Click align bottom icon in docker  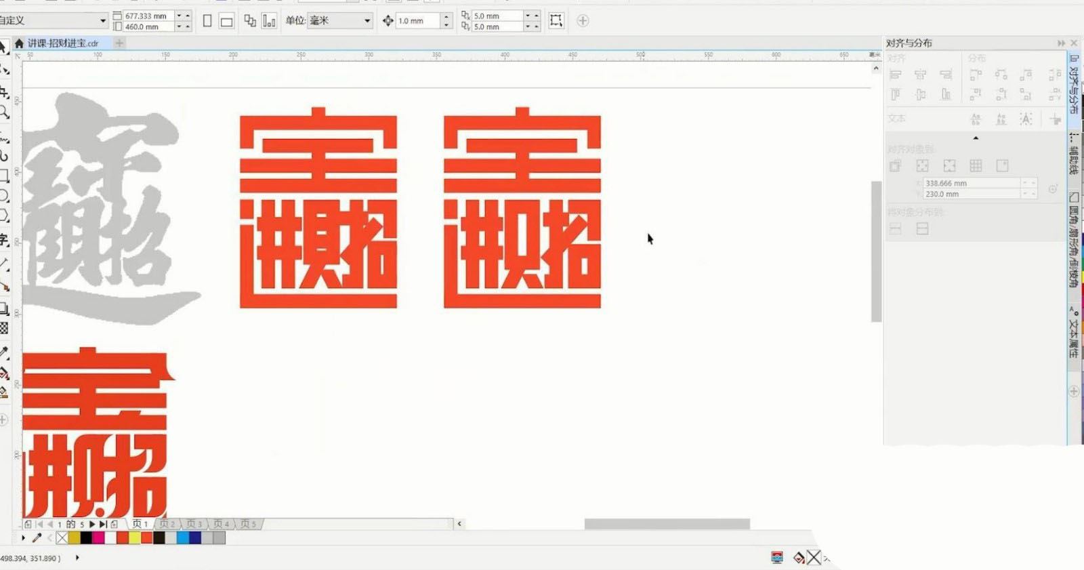(x=946, y=95)
